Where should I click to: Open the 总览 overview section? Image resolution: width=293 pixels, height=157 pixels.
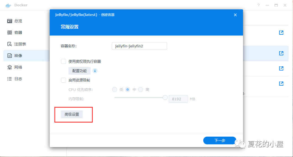click(x=18, y=21)
